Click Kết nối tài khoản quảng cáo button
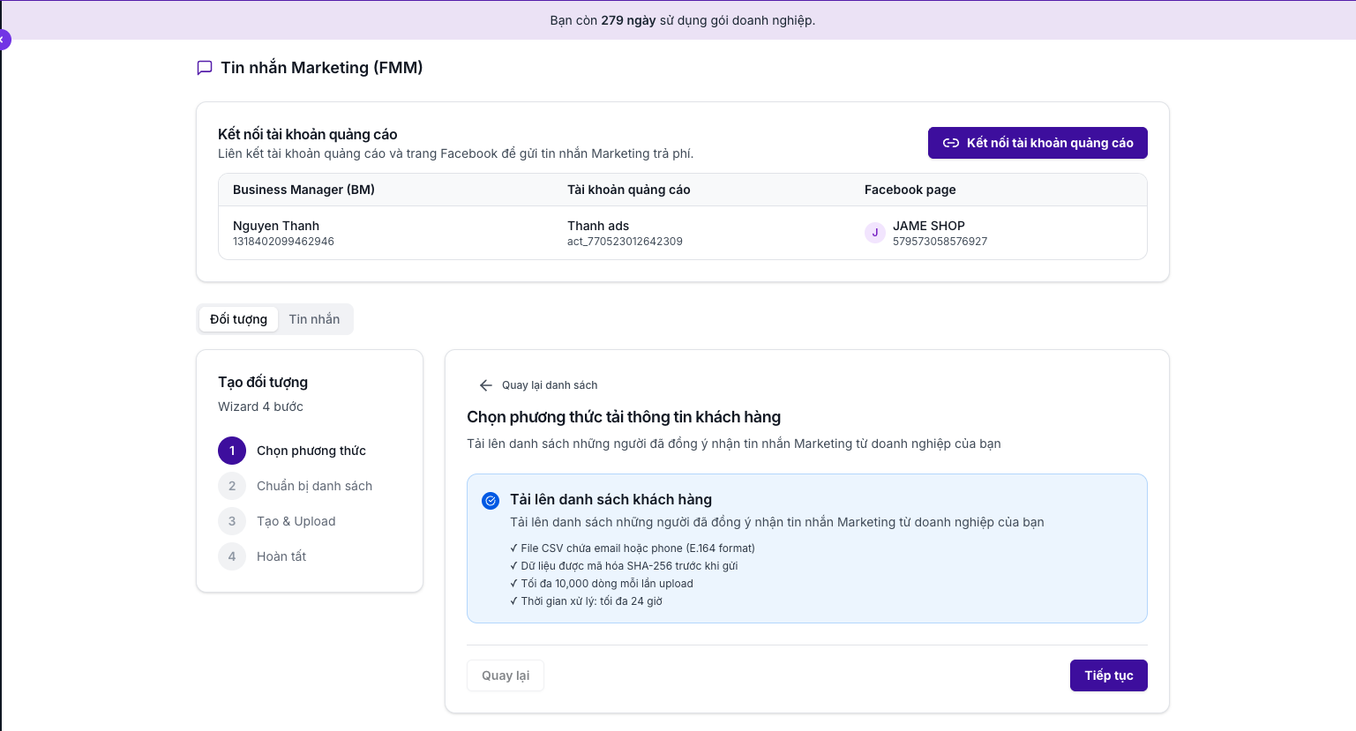This screenshot has width=1356, height=731. pyautogui.click(x=1038, y=143)
